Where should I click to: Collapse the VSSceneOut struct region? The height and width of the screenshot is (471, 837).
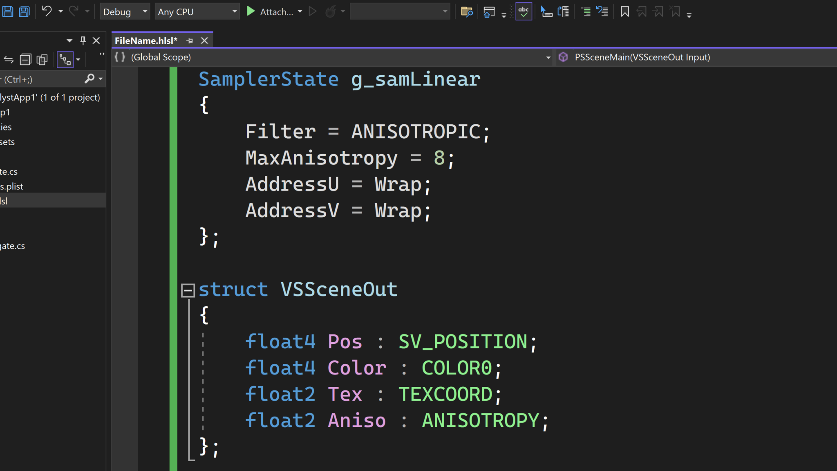[188, 289]
